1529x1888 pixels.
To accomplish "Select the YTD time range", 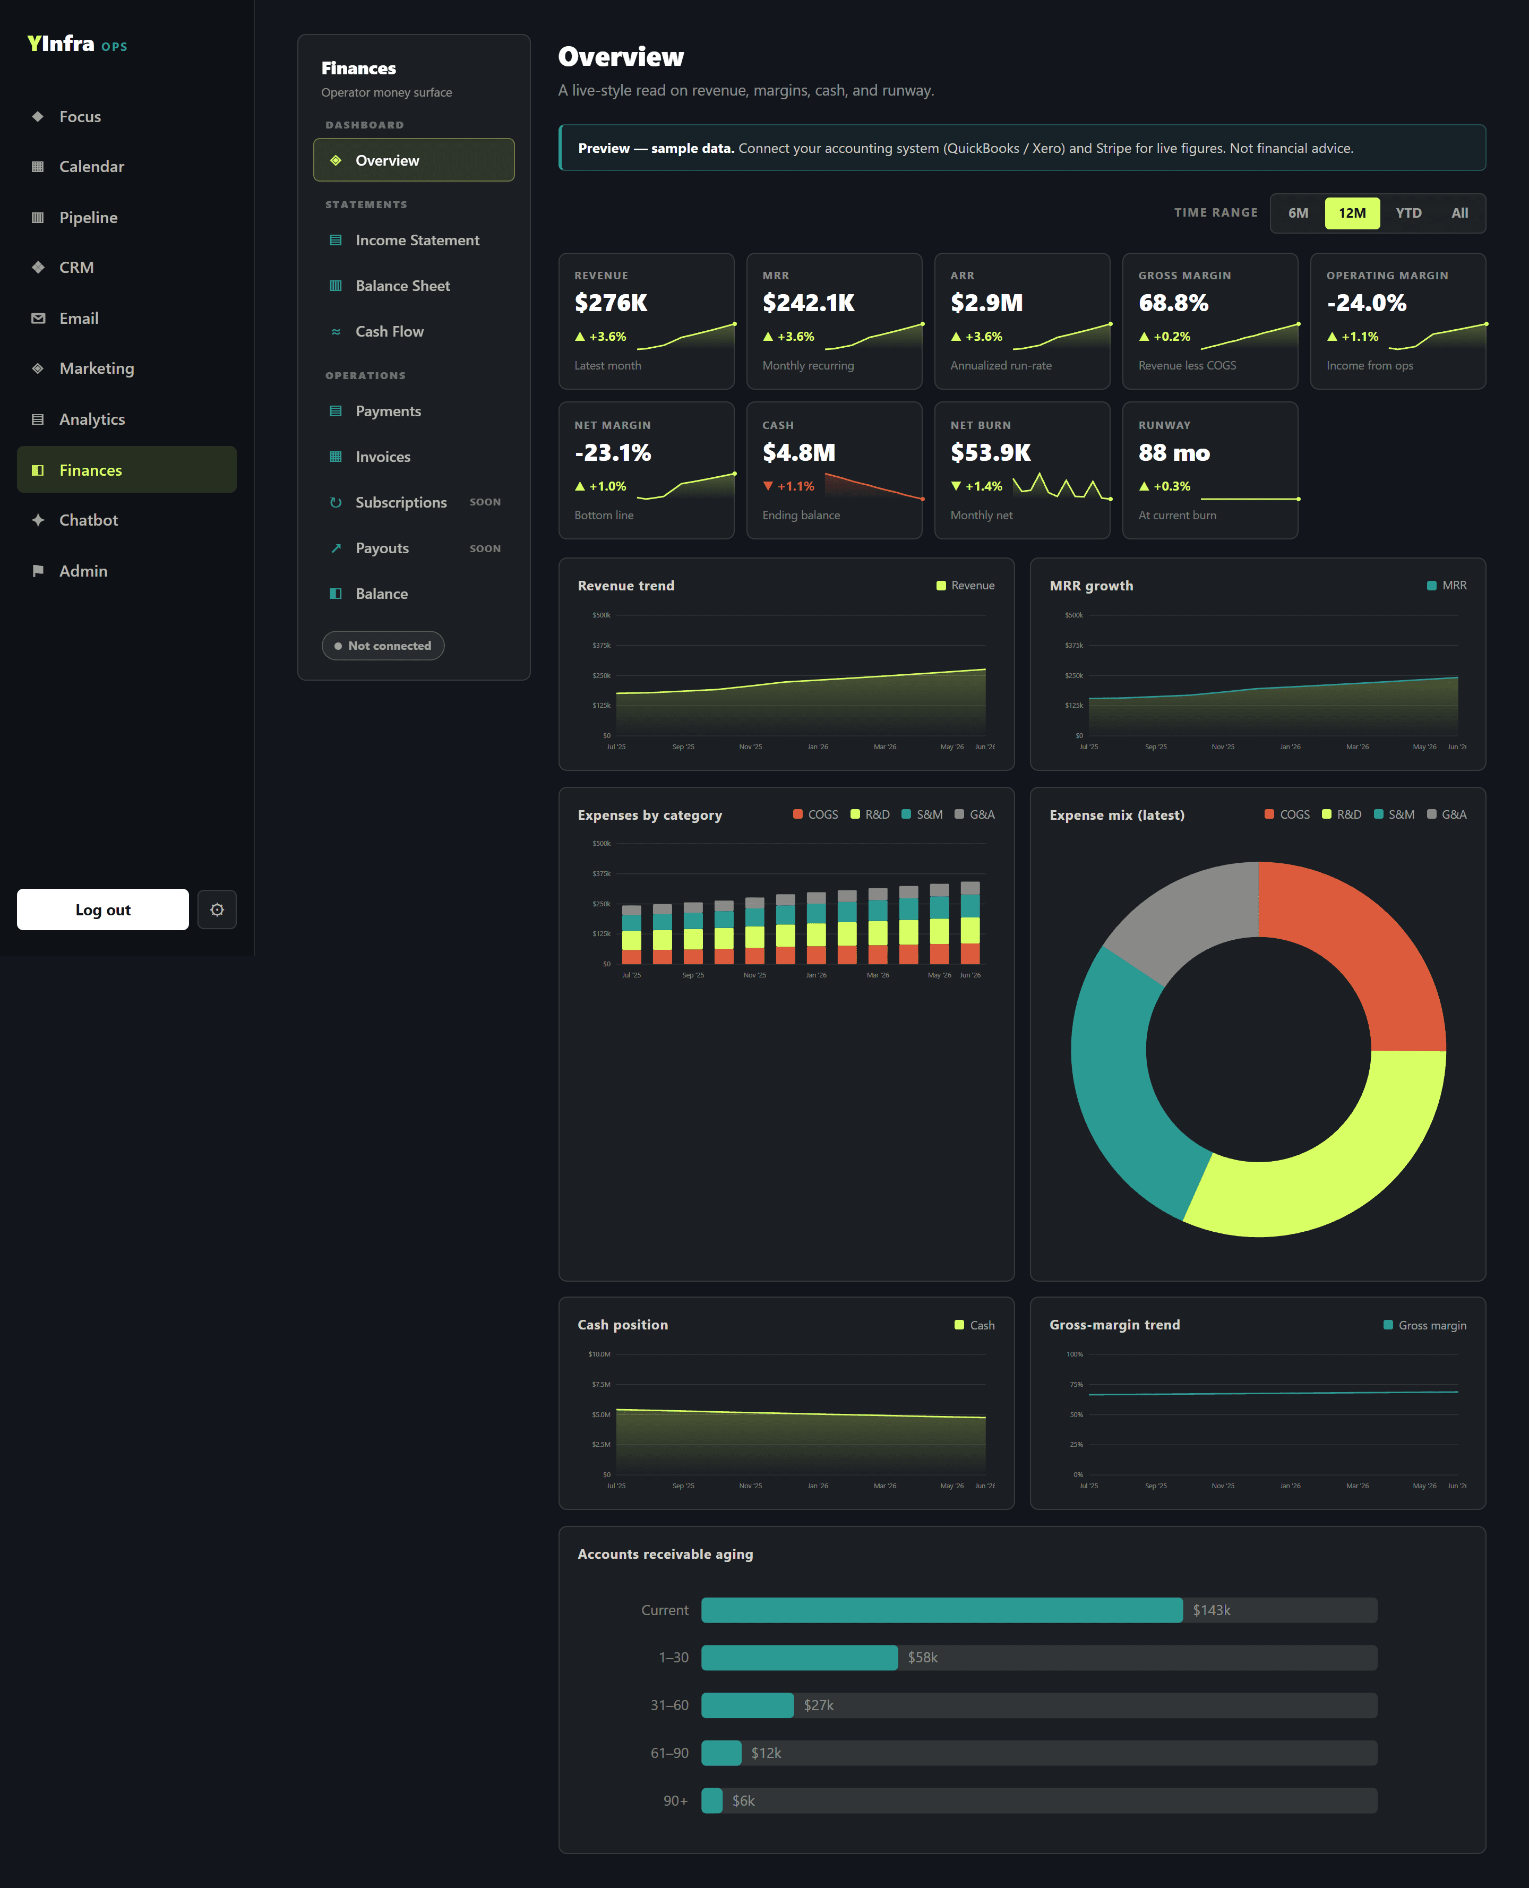I will click(x=1408, y=213).
